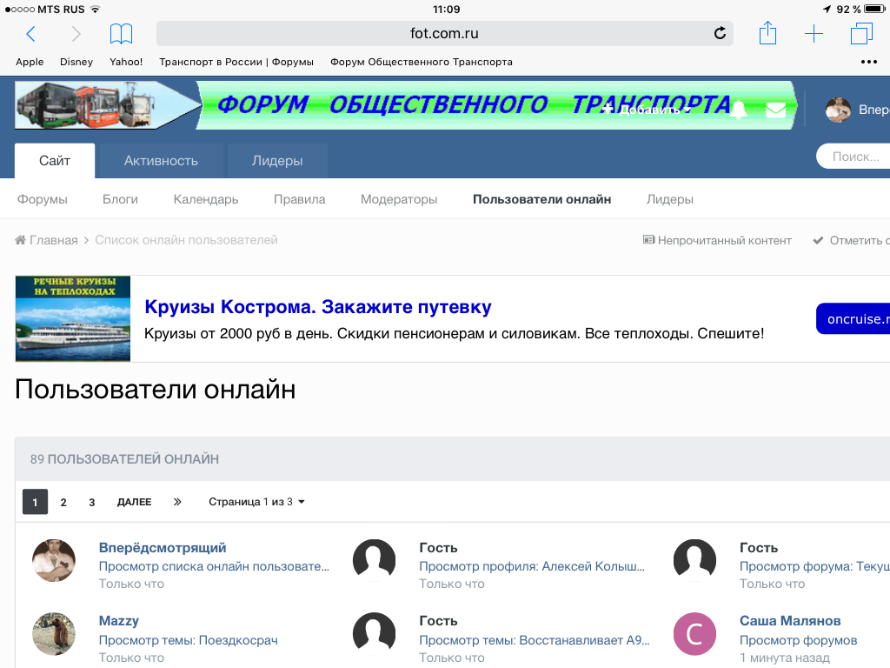Show all tabs overview icon
890x668 pixels.
click(x=861, y=34)
